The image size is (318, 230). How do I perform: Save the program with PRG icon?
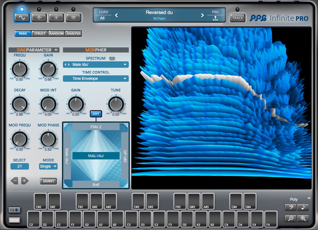click(x=215, y=18)
